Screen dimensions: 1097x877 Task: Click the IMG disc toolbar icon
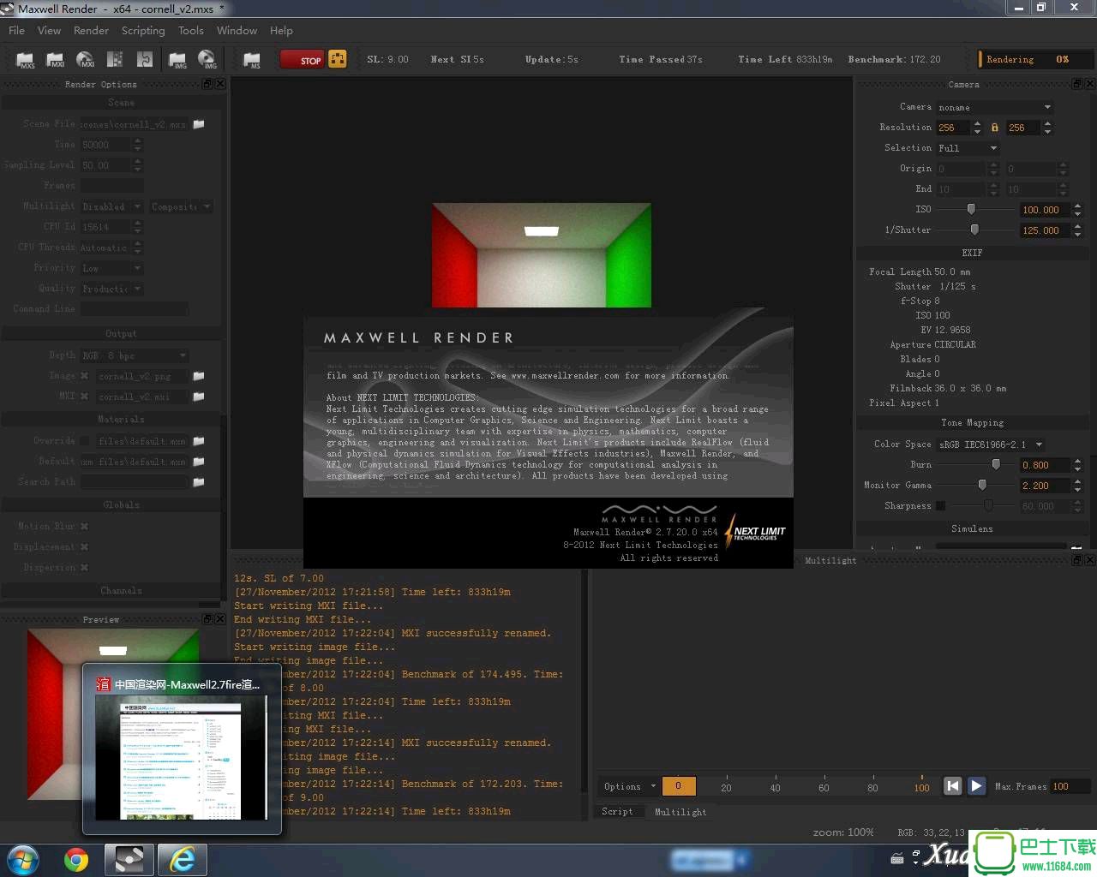pos(207,59)
